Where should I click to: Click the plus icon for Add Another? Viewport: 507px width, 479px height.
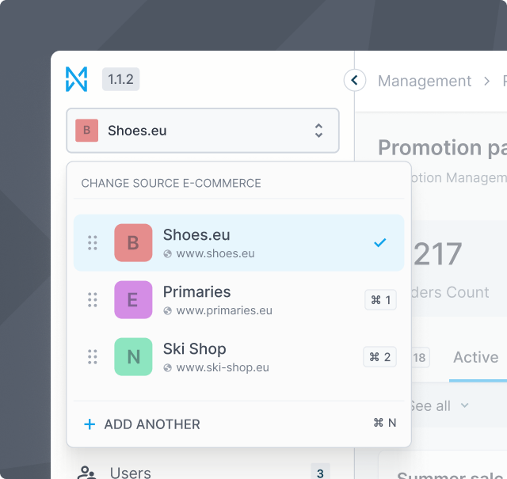point(90,424)
